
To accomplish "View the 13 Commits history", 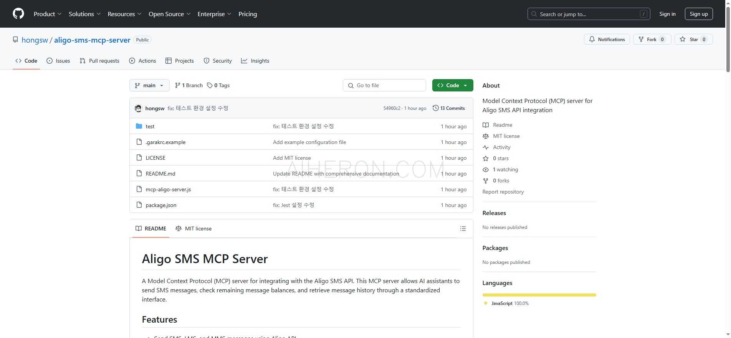I will [x=449, y=108].
